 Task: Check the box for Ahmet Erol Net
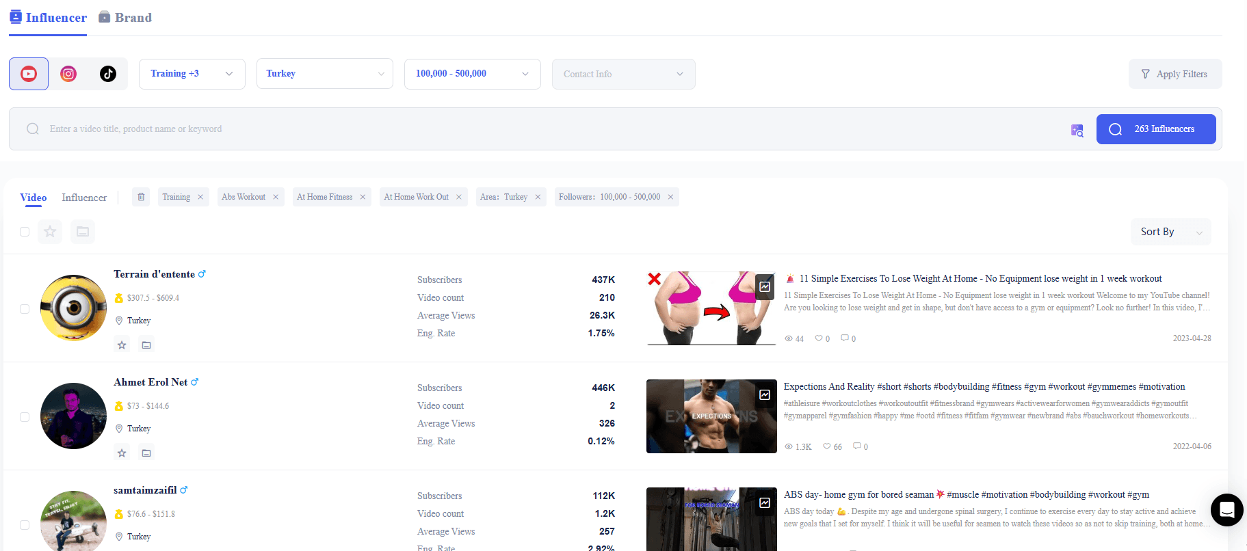25,417
